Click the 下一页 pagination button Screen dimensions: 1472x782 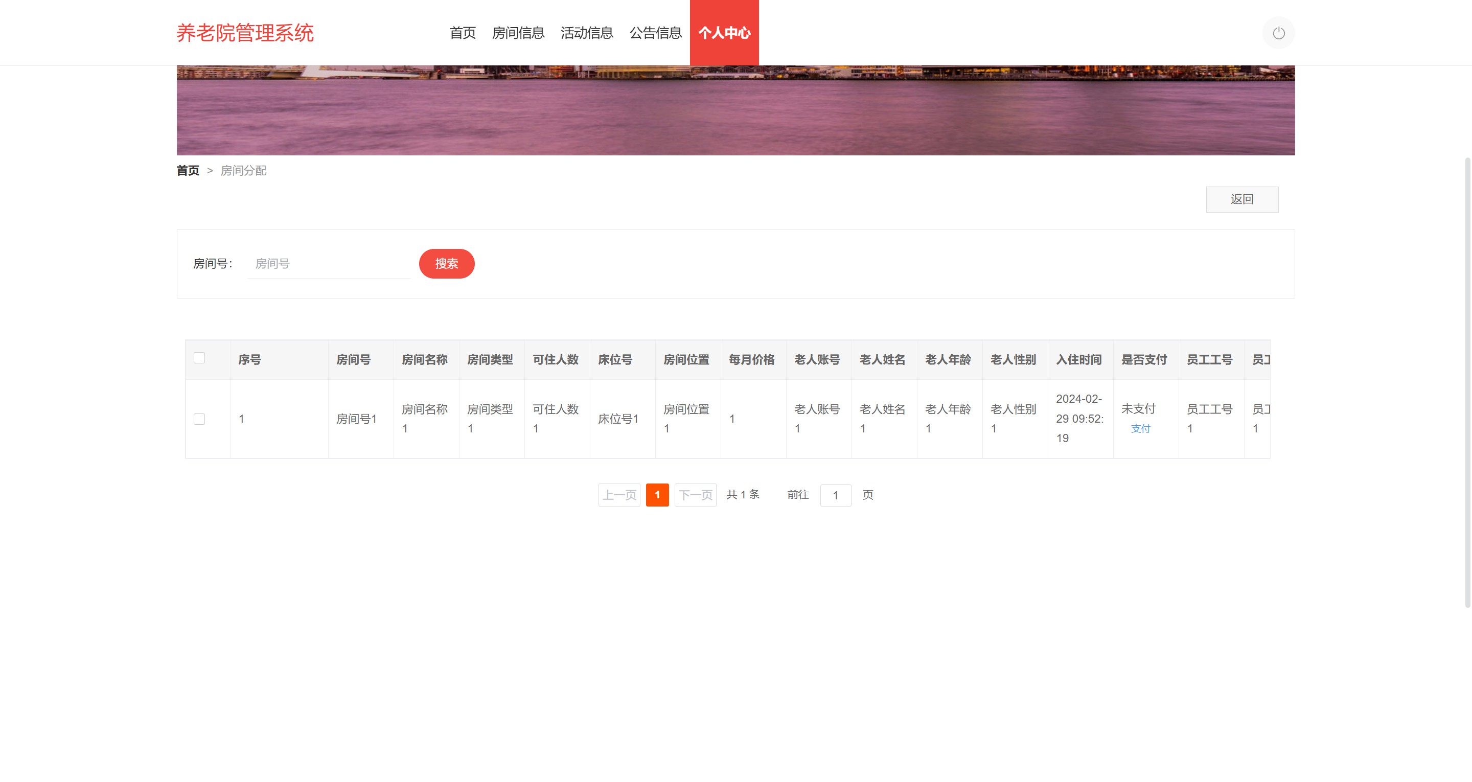(x=695, y=495)
